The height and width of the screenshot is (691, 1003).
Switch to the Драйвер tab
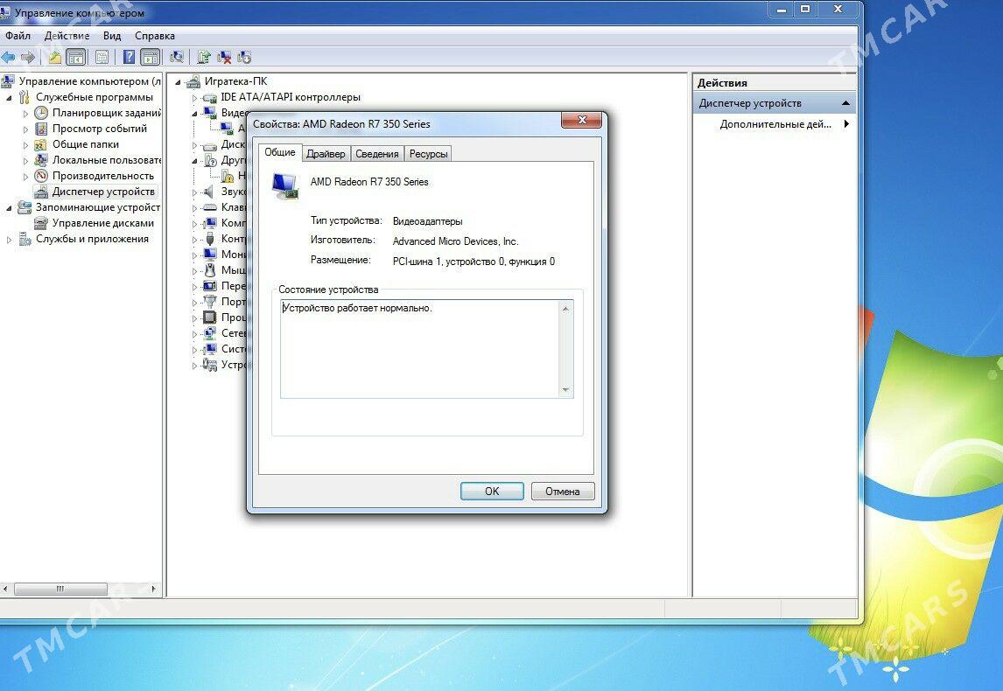(x=326, y=154)
